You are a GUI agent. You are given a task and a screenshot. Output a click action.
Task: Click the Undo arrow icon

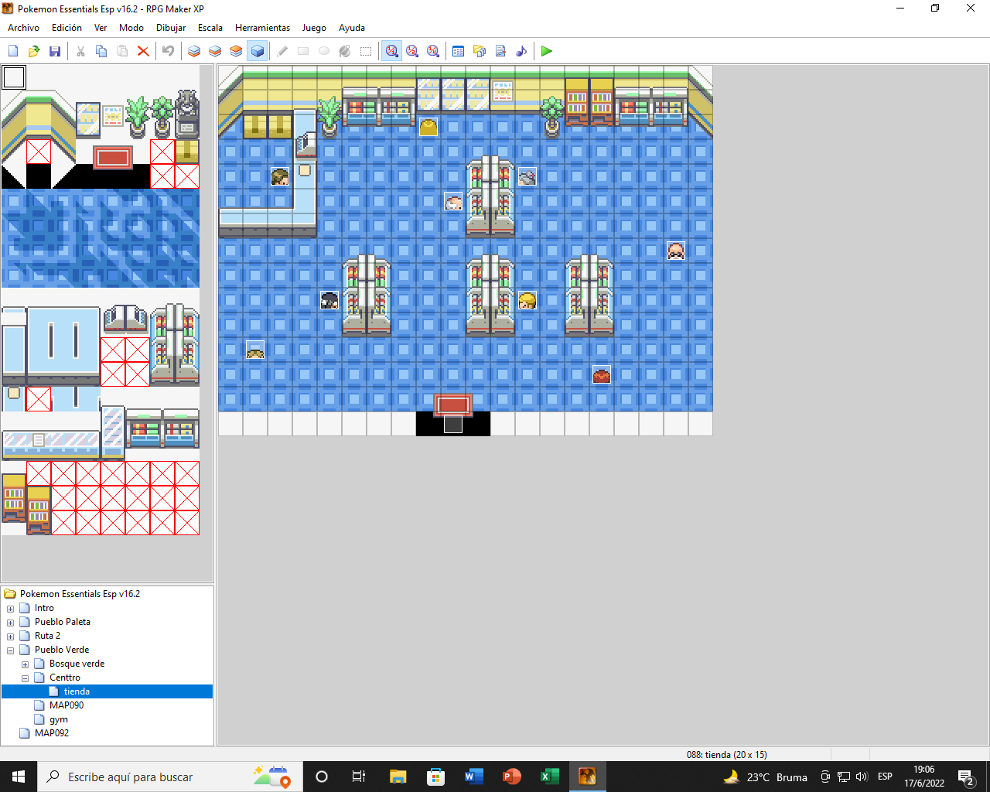(168, 51)
